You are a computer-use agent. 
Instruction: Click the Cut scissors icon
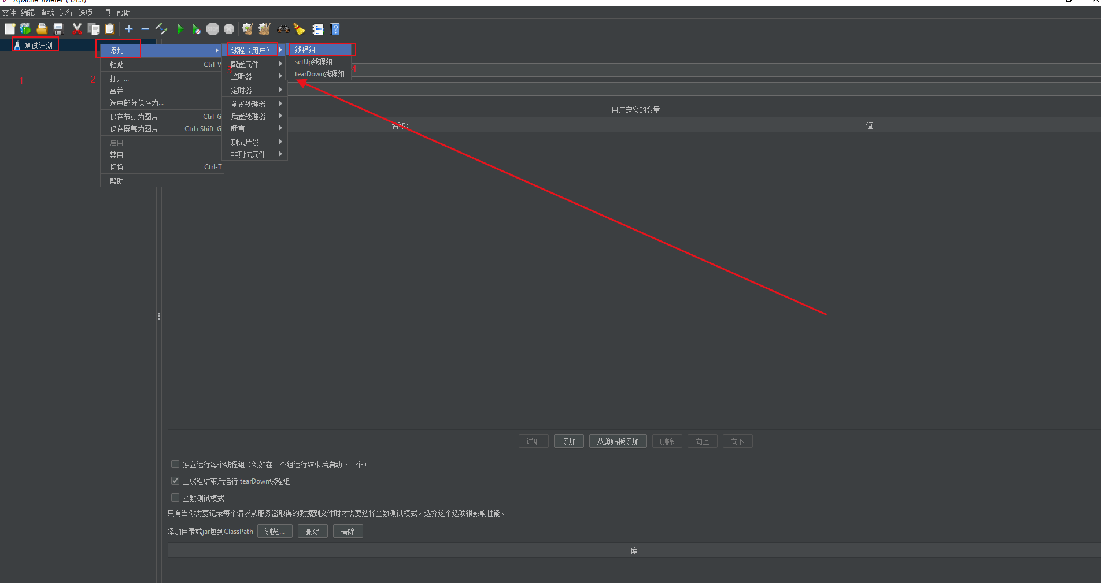(x=77, y=29)
